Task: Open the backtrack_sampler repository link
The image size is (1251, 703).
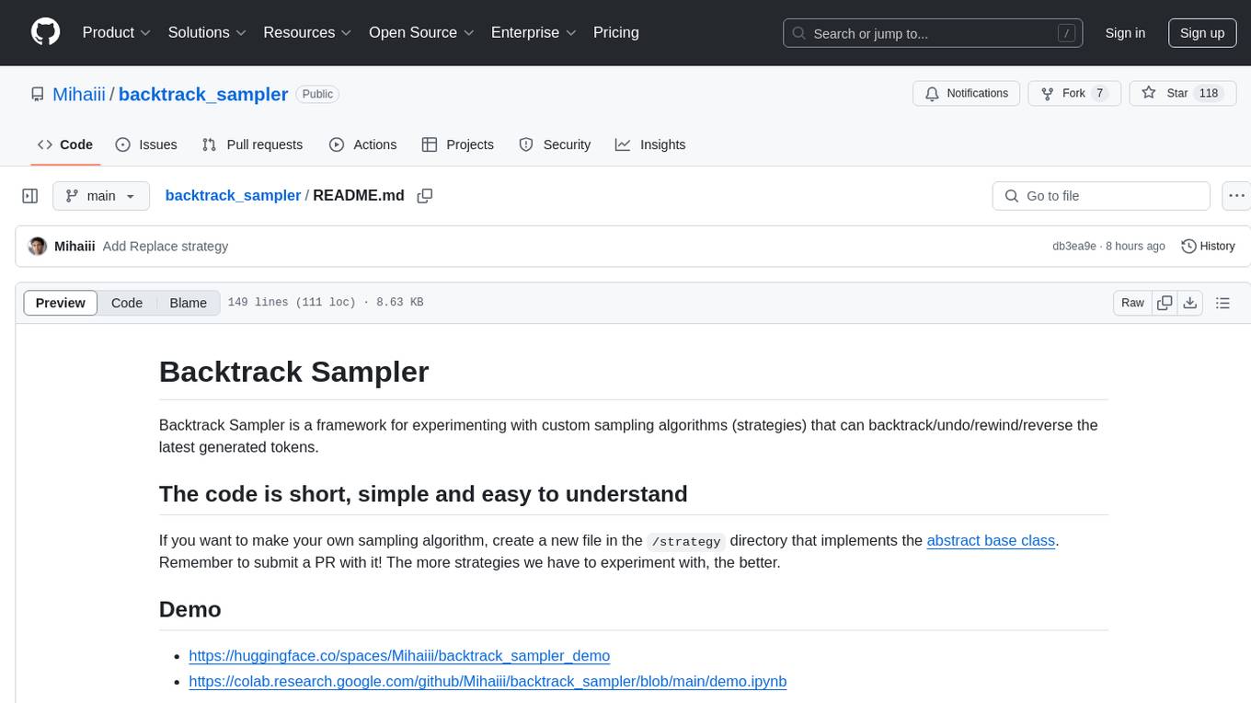Action: point(203,94)
